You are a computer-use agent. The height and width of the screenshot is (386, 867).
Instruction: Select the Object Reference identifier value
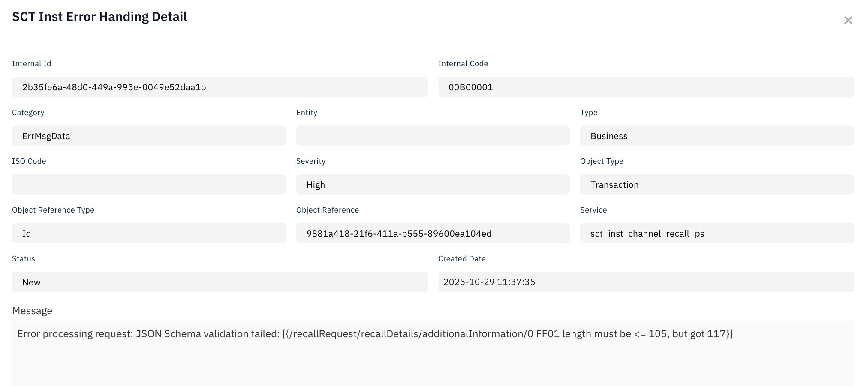pos(433,233)
